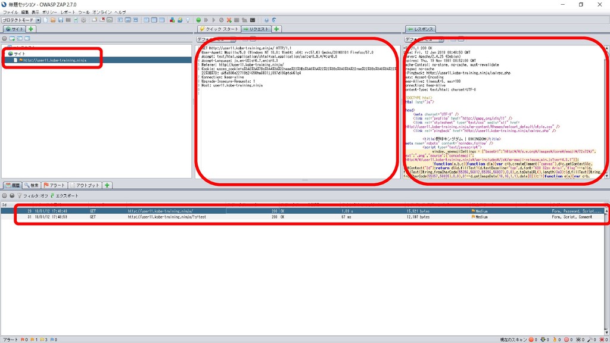Click the Save Session disk icon
The width and height of the screenshot is (610, 343).
[x=61, y=20]
